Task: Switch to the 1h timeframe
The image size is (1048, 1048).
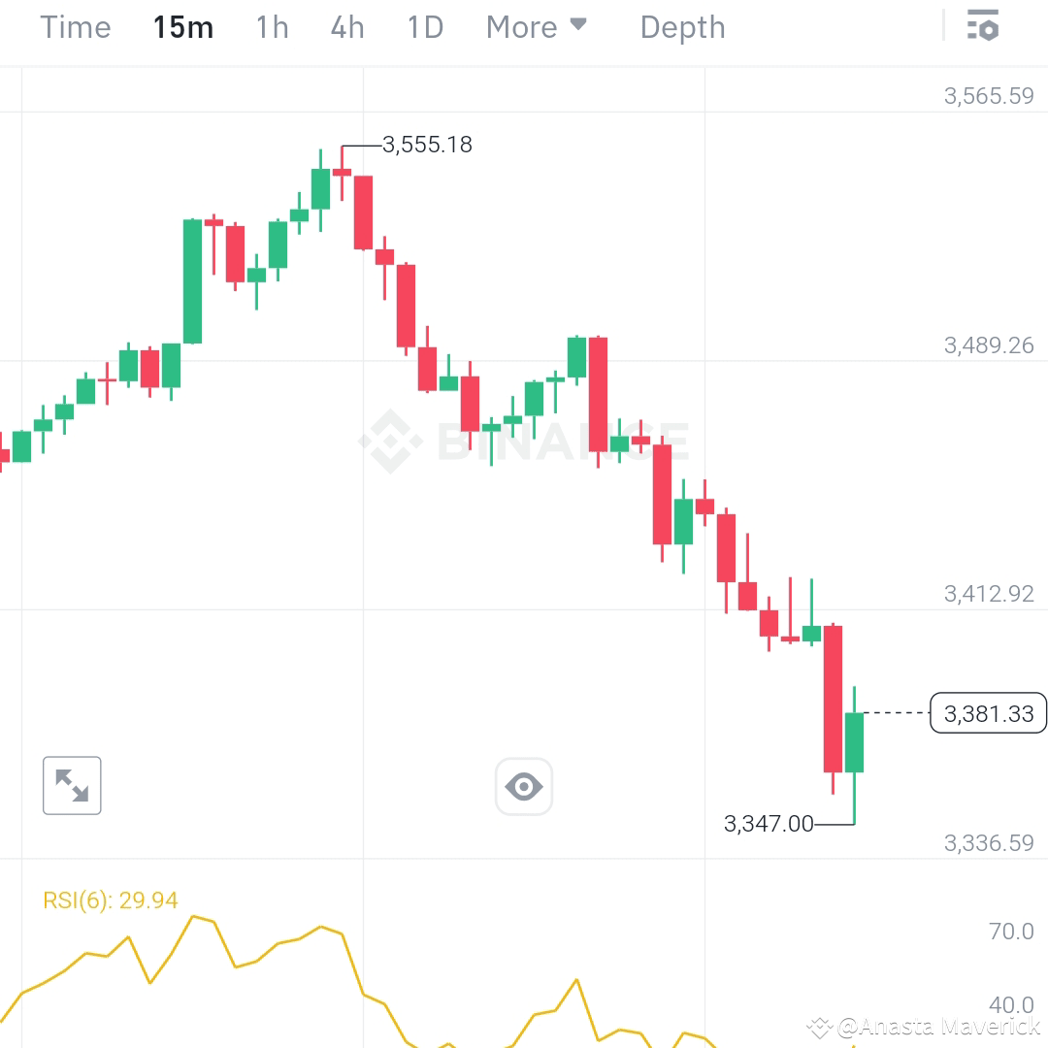Action: 271,27
